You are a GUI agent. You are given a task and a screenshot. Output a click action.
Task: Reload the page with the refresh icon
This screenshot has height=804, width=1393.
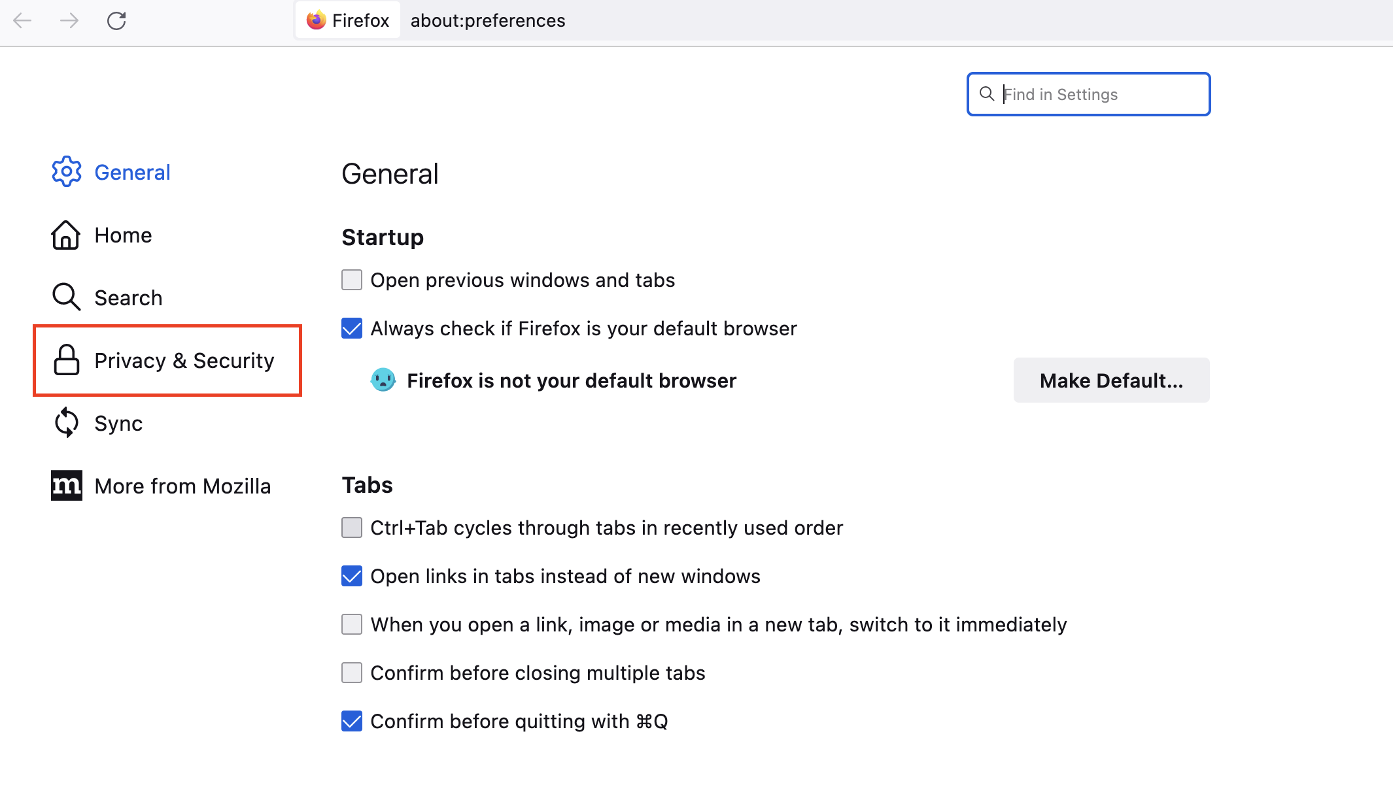pos(116,21)
